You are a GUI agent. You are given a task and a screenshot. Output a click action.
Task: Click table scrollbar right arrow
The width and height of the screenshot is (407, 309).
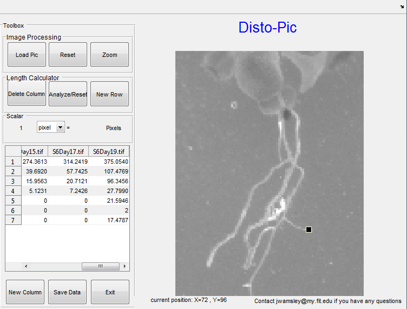[125, 266]
